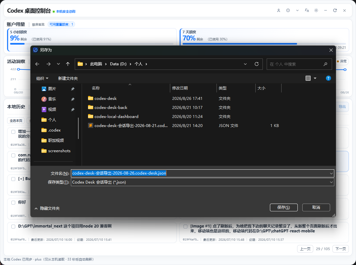Go back with the dialog's back arrow
The height and width of the screenshot is (265, 356).
tap(37, 64)
